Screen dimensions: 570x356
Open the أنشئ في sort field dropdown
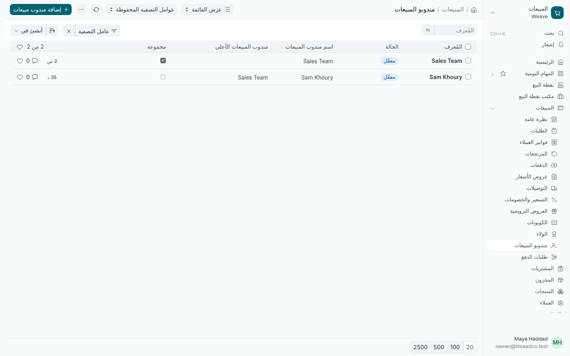coord(28,31)
